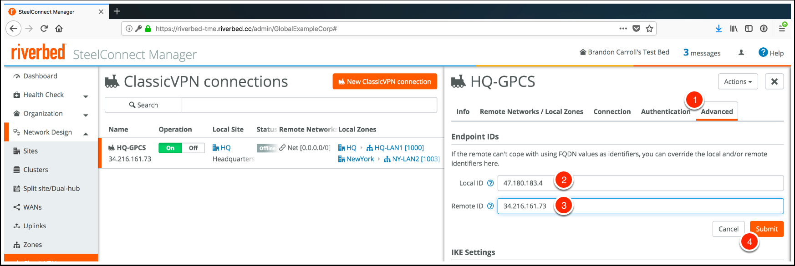Viewport: 795px width, 266px height.
Task: Open Help via the question mark icon
Action: (763, 52)
